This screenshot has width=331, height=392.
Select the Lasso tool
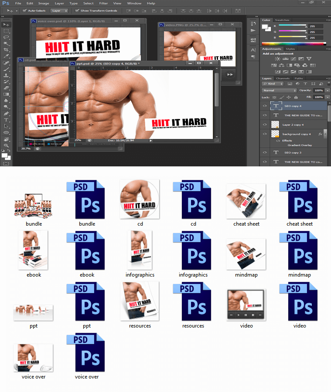(6, 37)
